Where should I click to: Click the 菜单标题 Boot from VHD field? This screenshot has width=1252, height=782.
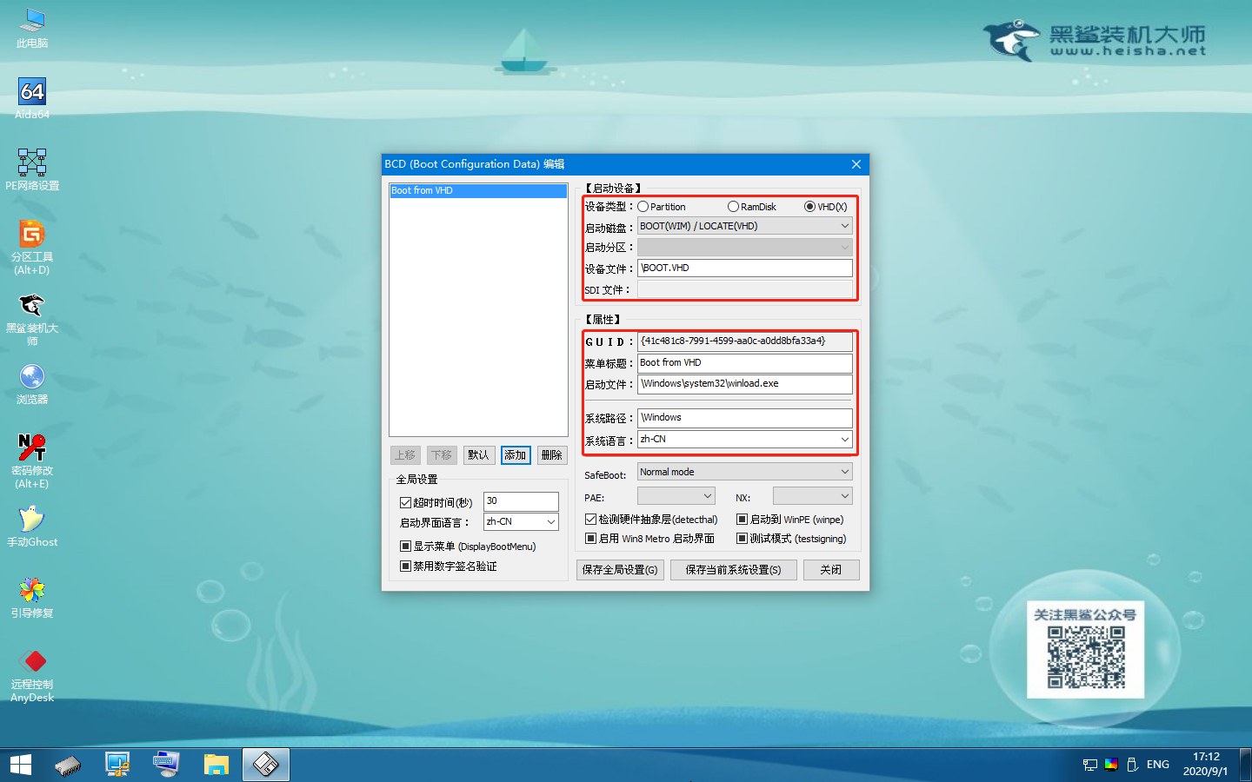(745, 363)
